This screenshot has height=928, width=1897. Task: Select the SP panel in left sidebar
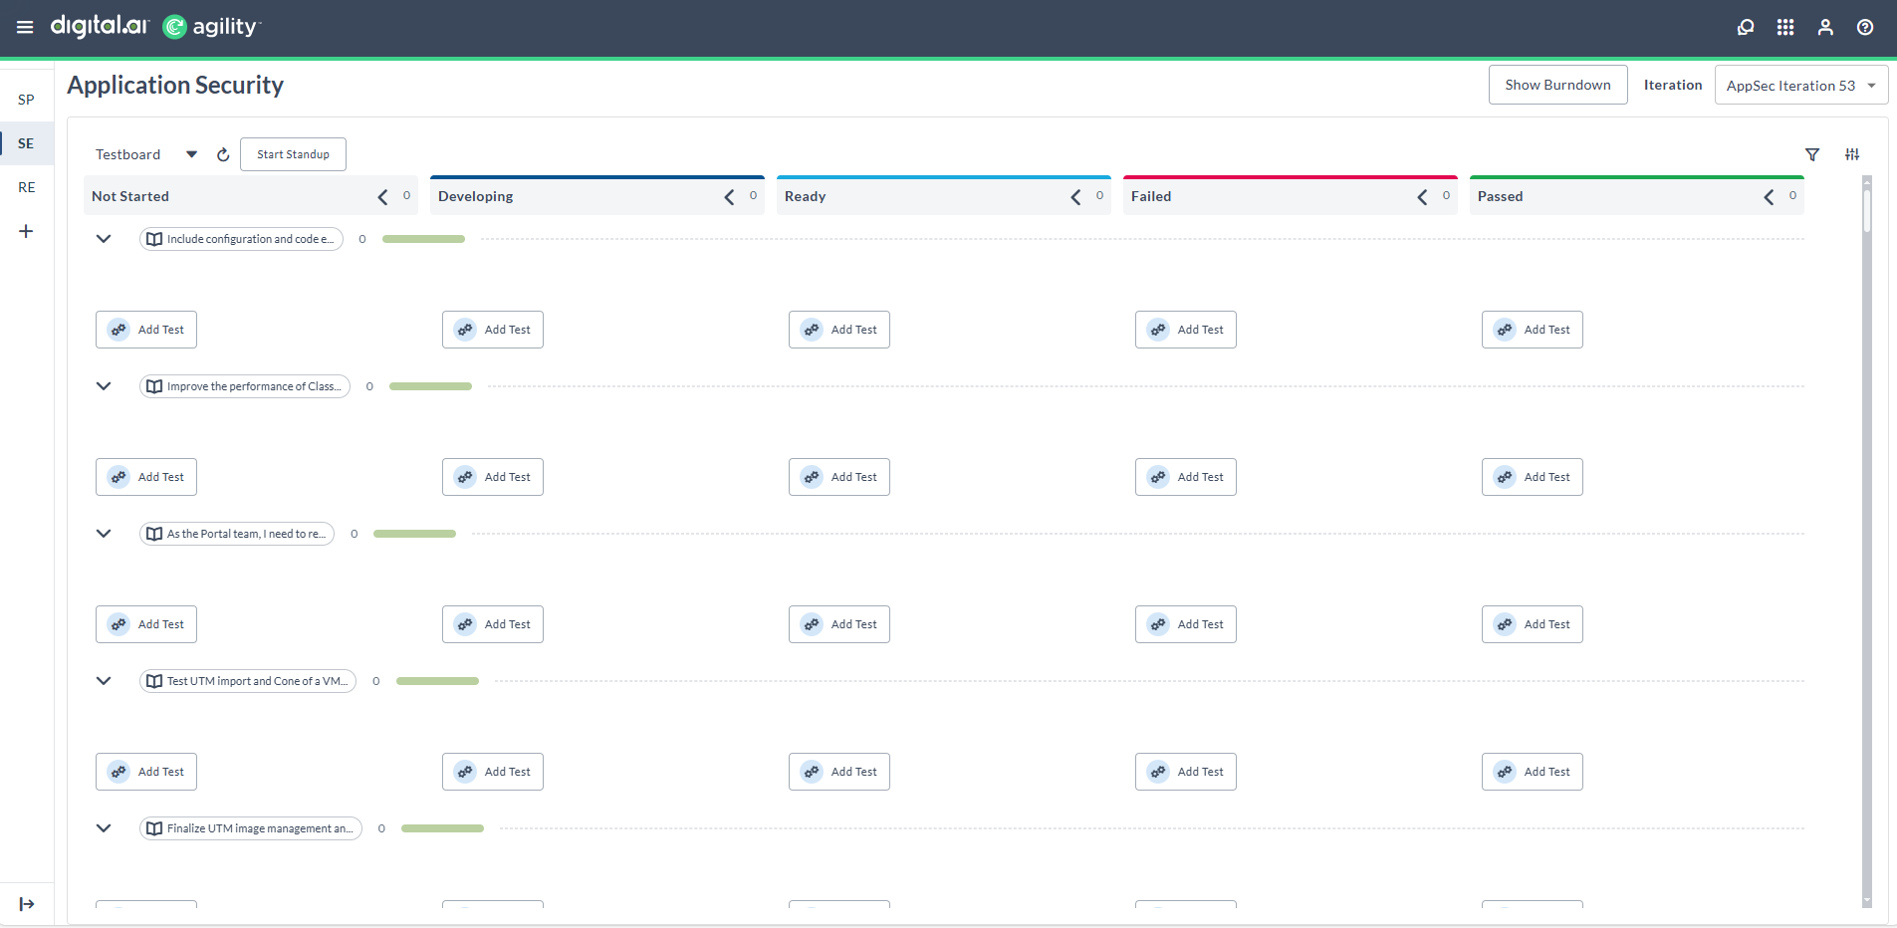click(x=27, y=99)
